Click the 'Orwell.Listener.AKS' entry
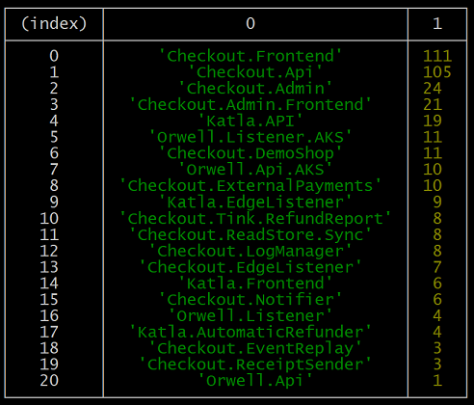 pos(250,137)
